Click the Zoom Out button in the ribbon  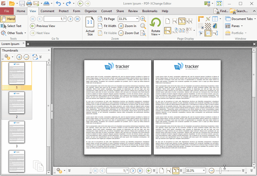[x=129, y=33]
